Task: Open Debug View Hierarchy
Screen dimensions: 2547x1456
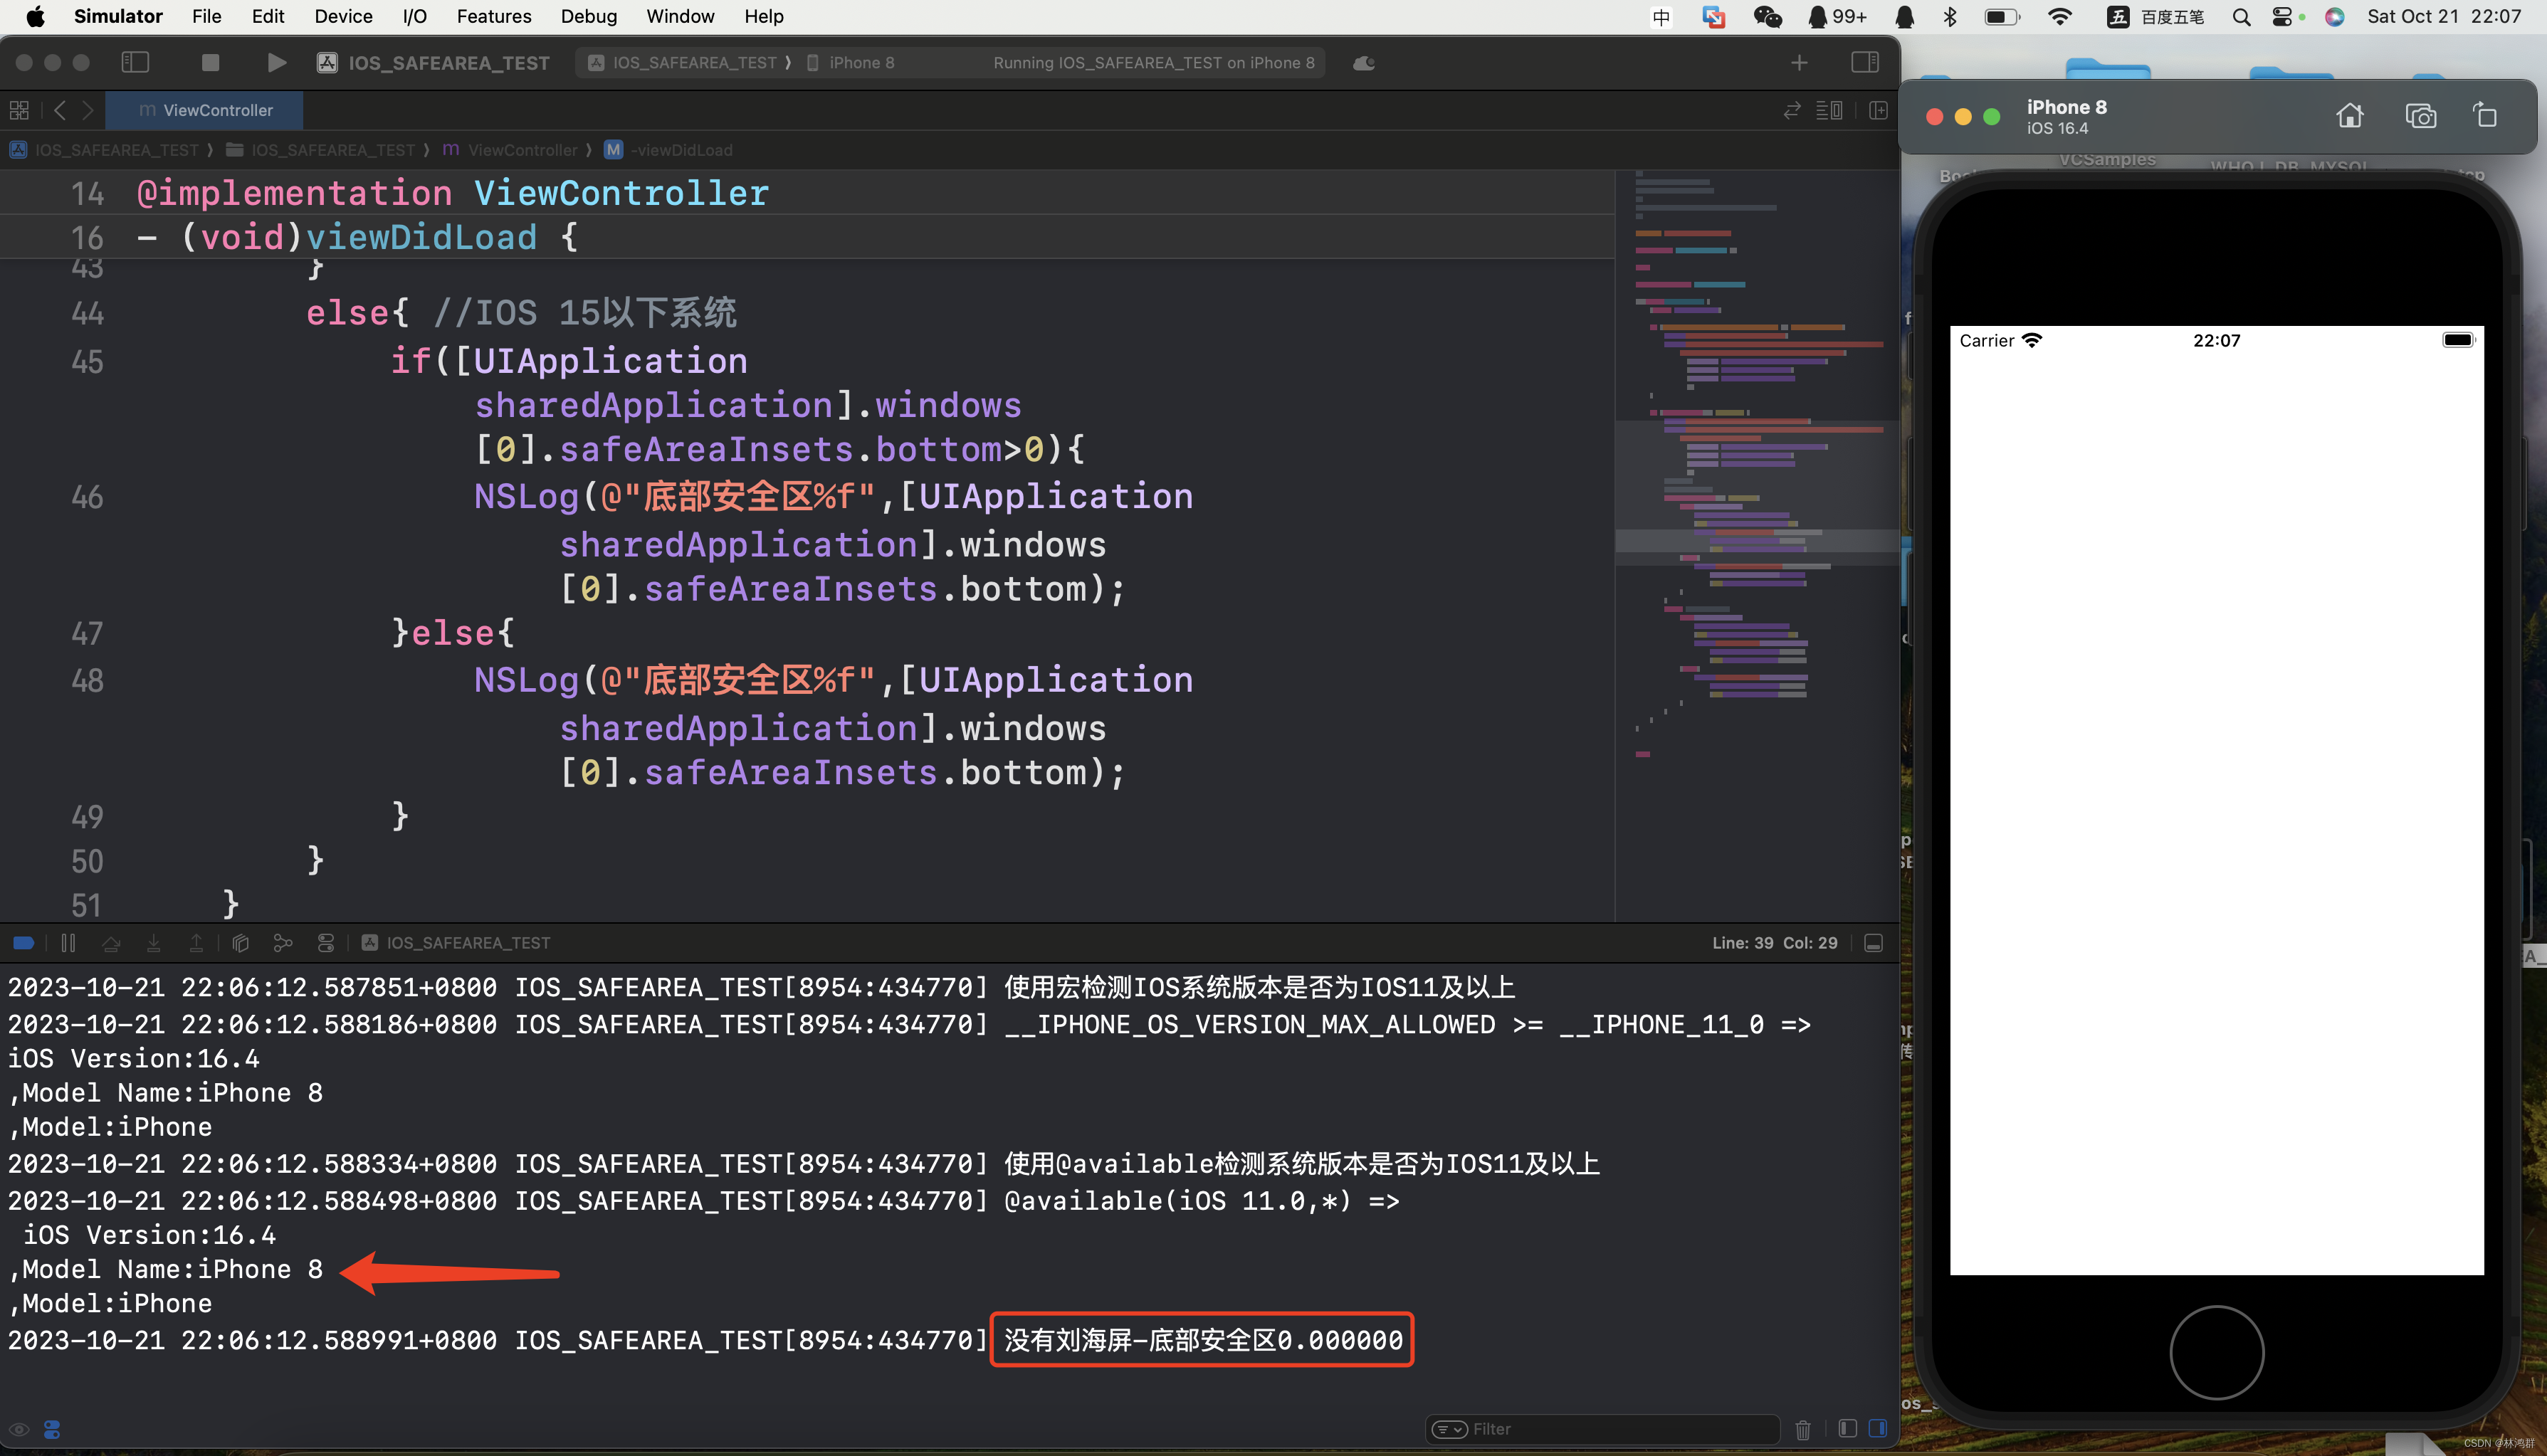Action: click(x=240, y=942)
